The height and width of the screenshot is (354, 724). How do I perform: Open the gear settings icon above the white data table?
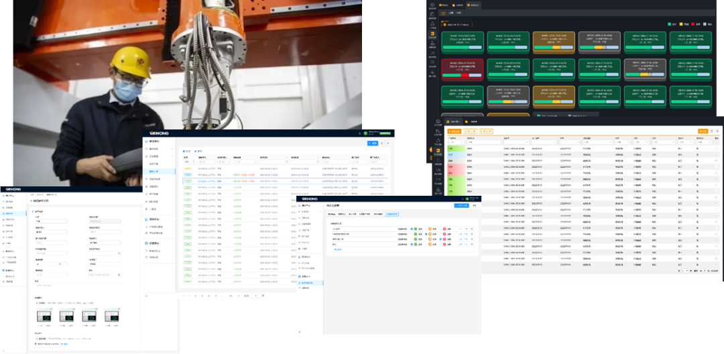pyautogui.click(x=717, y=131)
